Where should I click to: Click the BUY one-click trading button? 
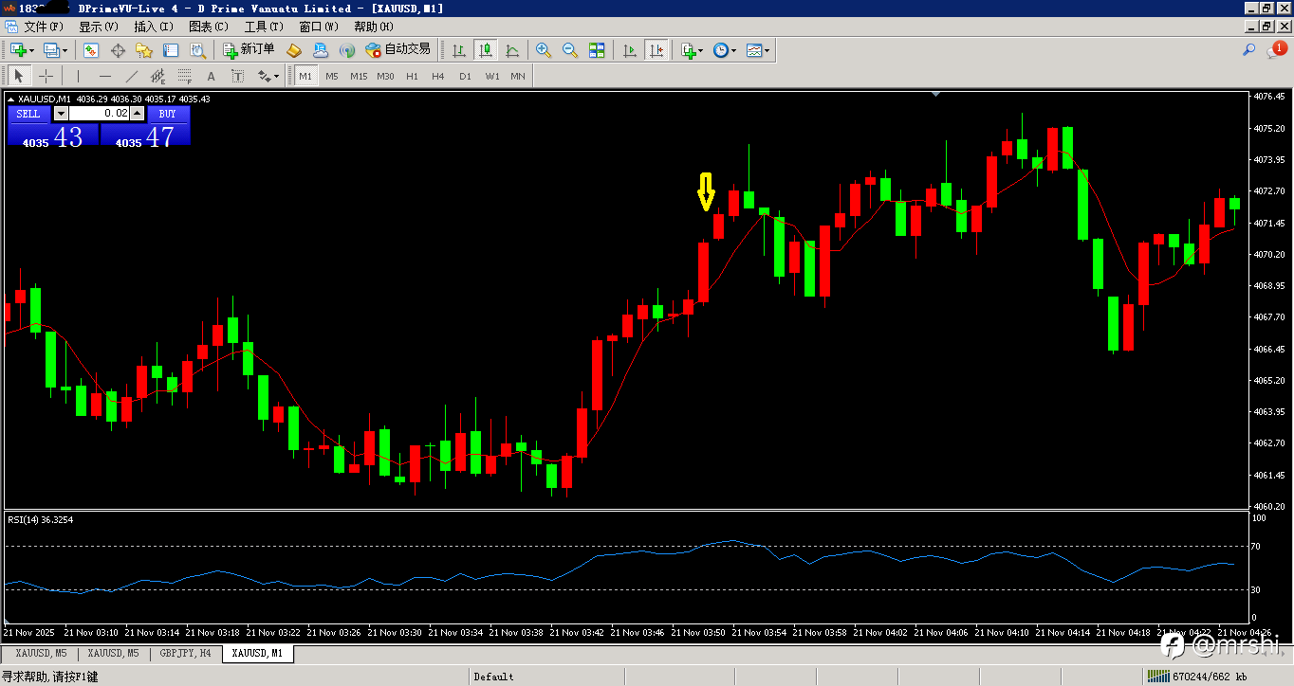[x=167, y=114]
